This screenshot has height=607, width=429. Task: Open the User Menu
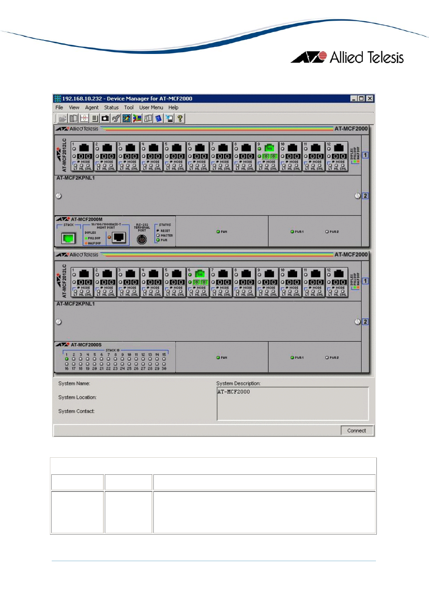151,107
